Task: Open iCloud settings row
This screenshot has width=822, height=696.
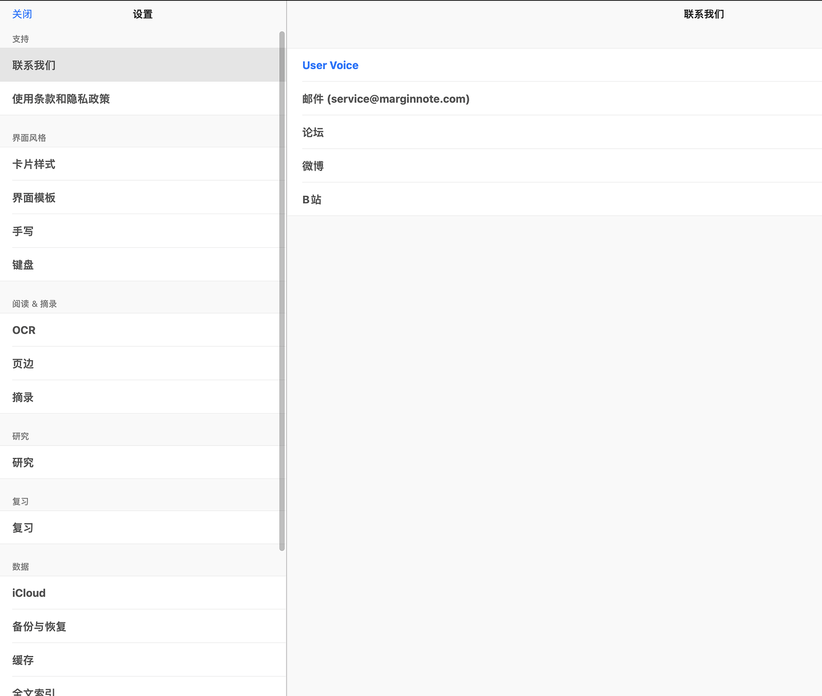Action: (143, 593)
